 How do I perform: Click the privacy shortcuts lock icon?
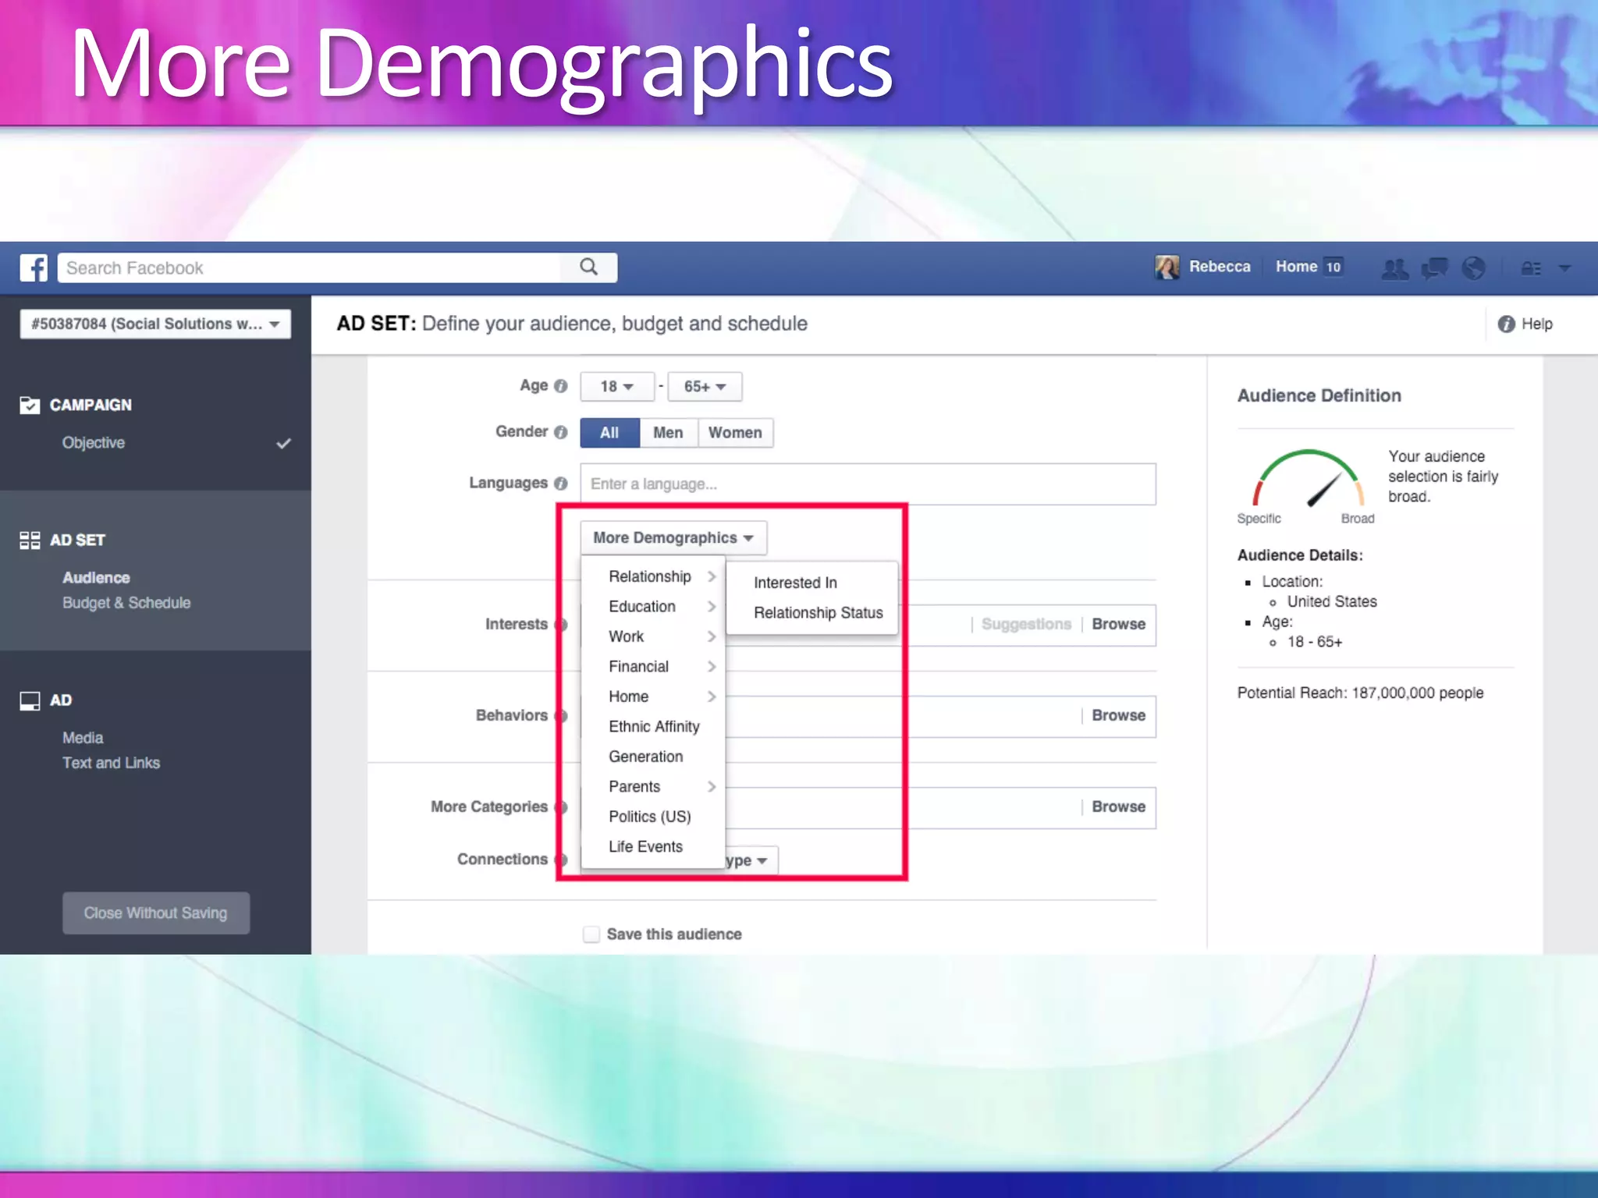pyautogui.click(x=1531, y=268)
